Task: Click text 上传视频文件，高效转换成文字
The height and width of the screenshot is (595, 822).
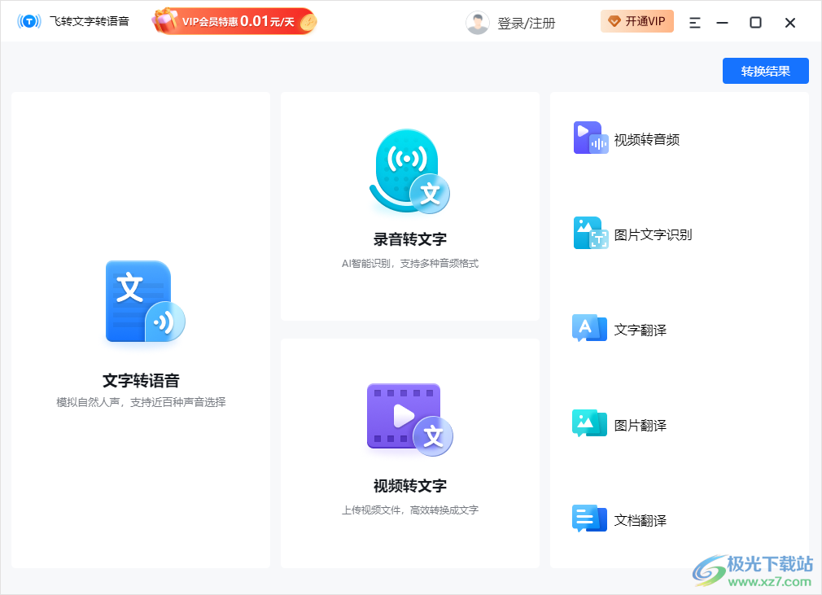Action: [x=410, y=510]
